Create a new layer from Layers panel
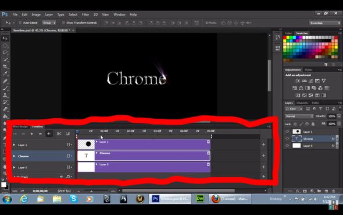Screen dimensions: 343x215 tap(326, 191)
